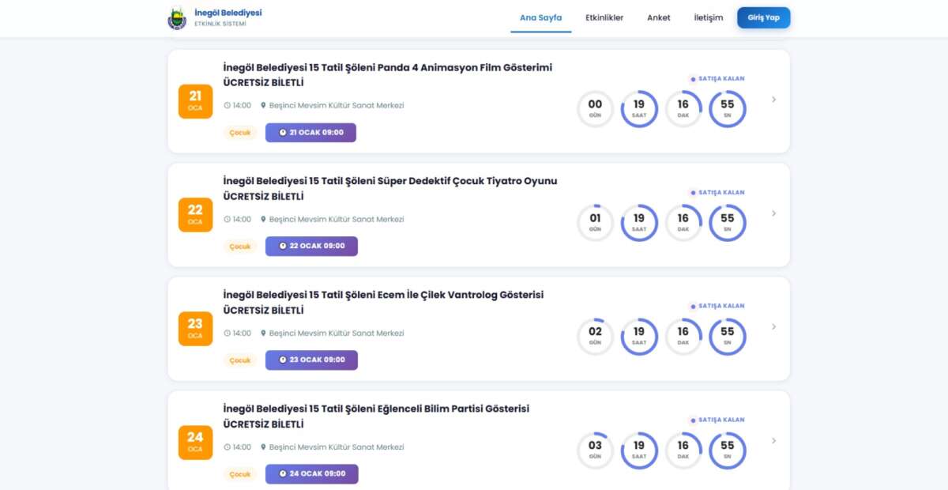948x490 pixels.
Task: Select the Çocuk tag on Eğlenceli Bilim event
Action: [239, 474]
